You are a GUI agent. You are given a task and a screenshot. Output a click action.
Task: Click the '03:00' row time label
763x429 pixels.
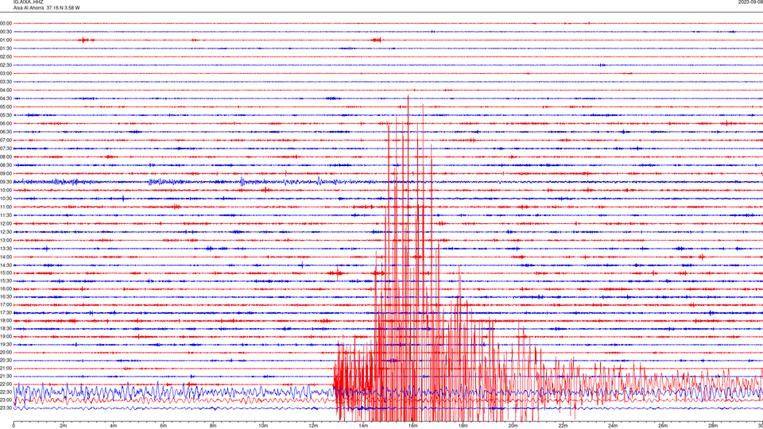(6, 74)
